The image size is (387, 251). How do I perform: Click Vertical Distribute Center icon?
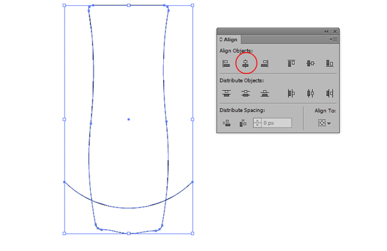click(x=246, y=93)
